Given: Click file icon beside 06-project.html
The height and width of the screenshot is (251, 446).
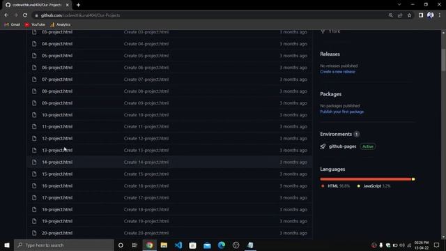Looking at the screenshot, I should pyautogui.click(x=34, y=68).
